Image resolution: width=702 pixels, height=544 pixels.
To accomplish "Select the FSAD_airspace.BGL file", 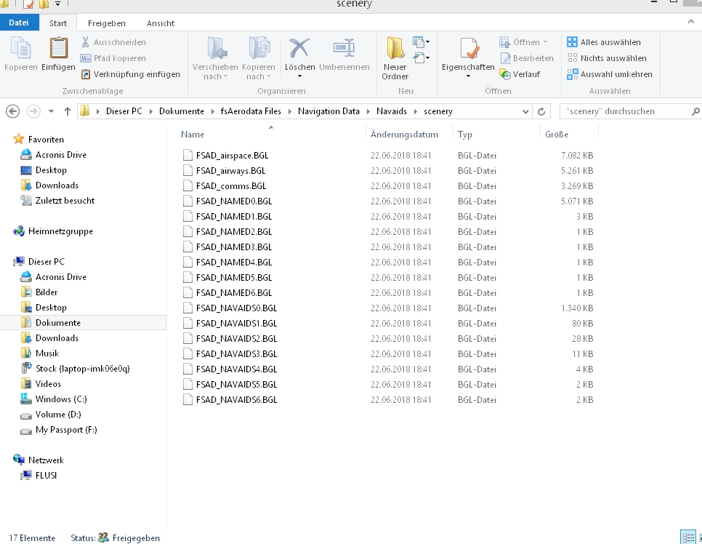I will pos(232,156).
